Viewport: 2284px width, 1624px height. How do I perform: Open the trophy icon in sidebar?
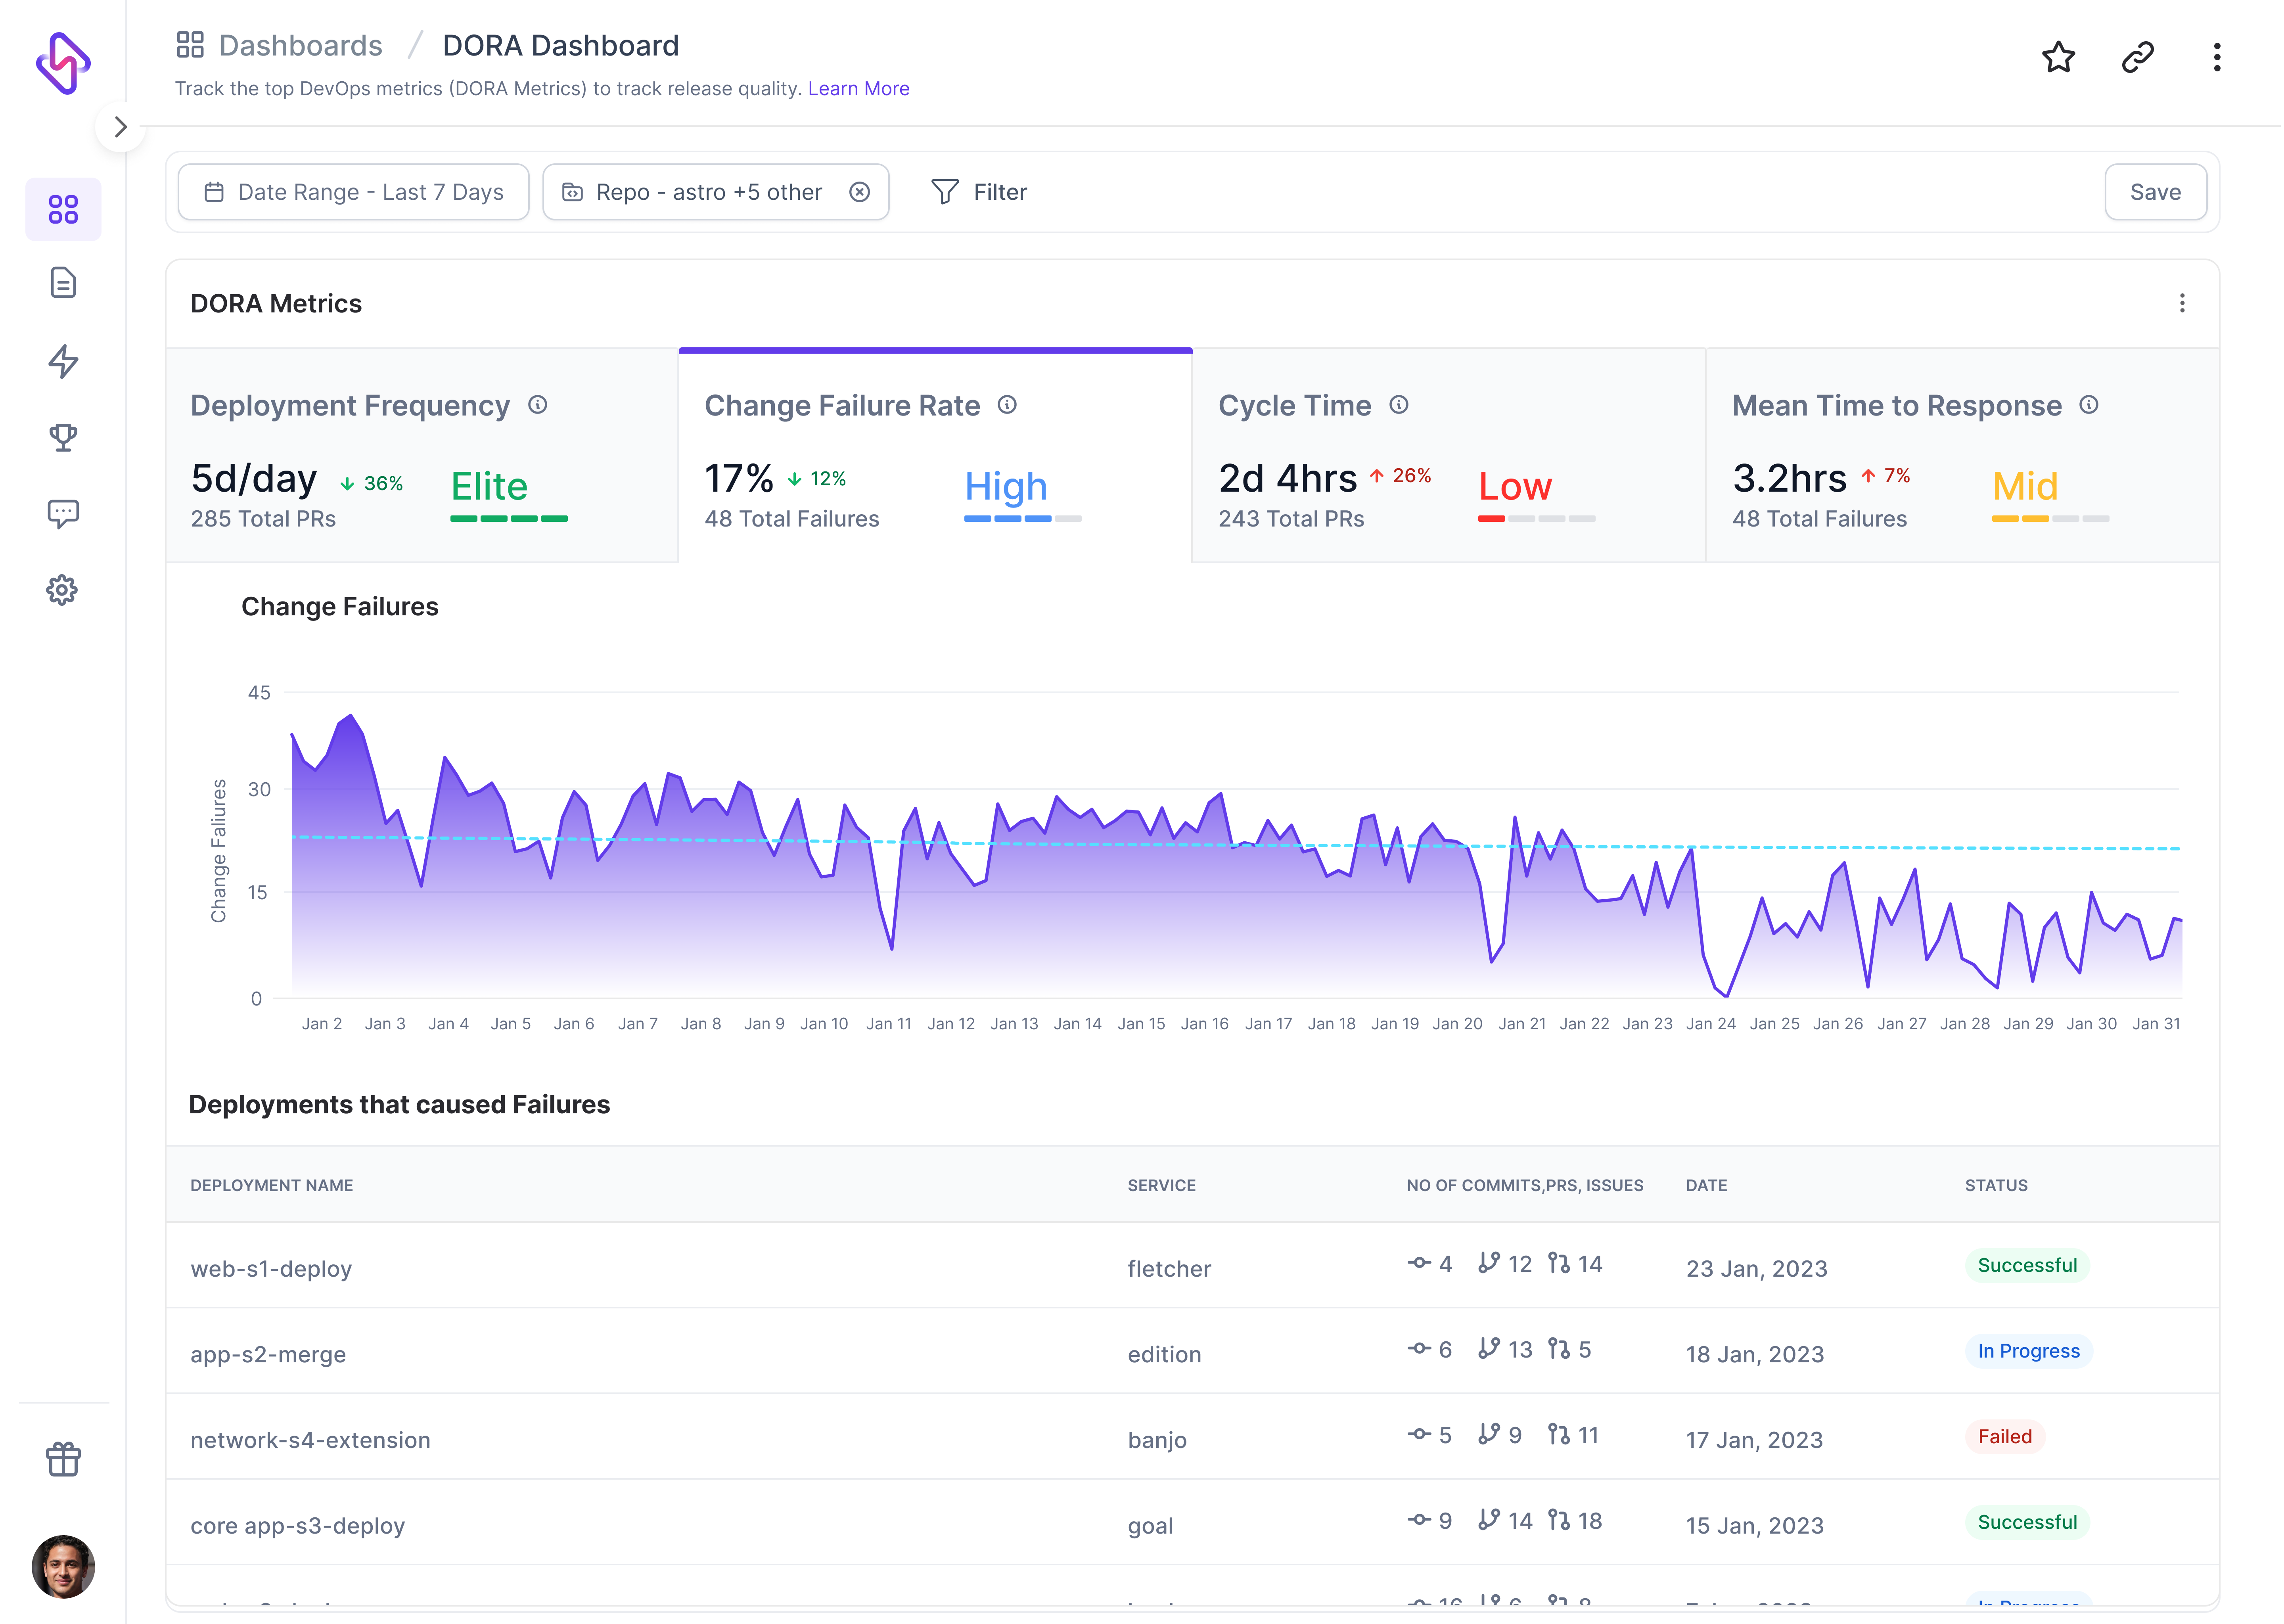[63, 437]
